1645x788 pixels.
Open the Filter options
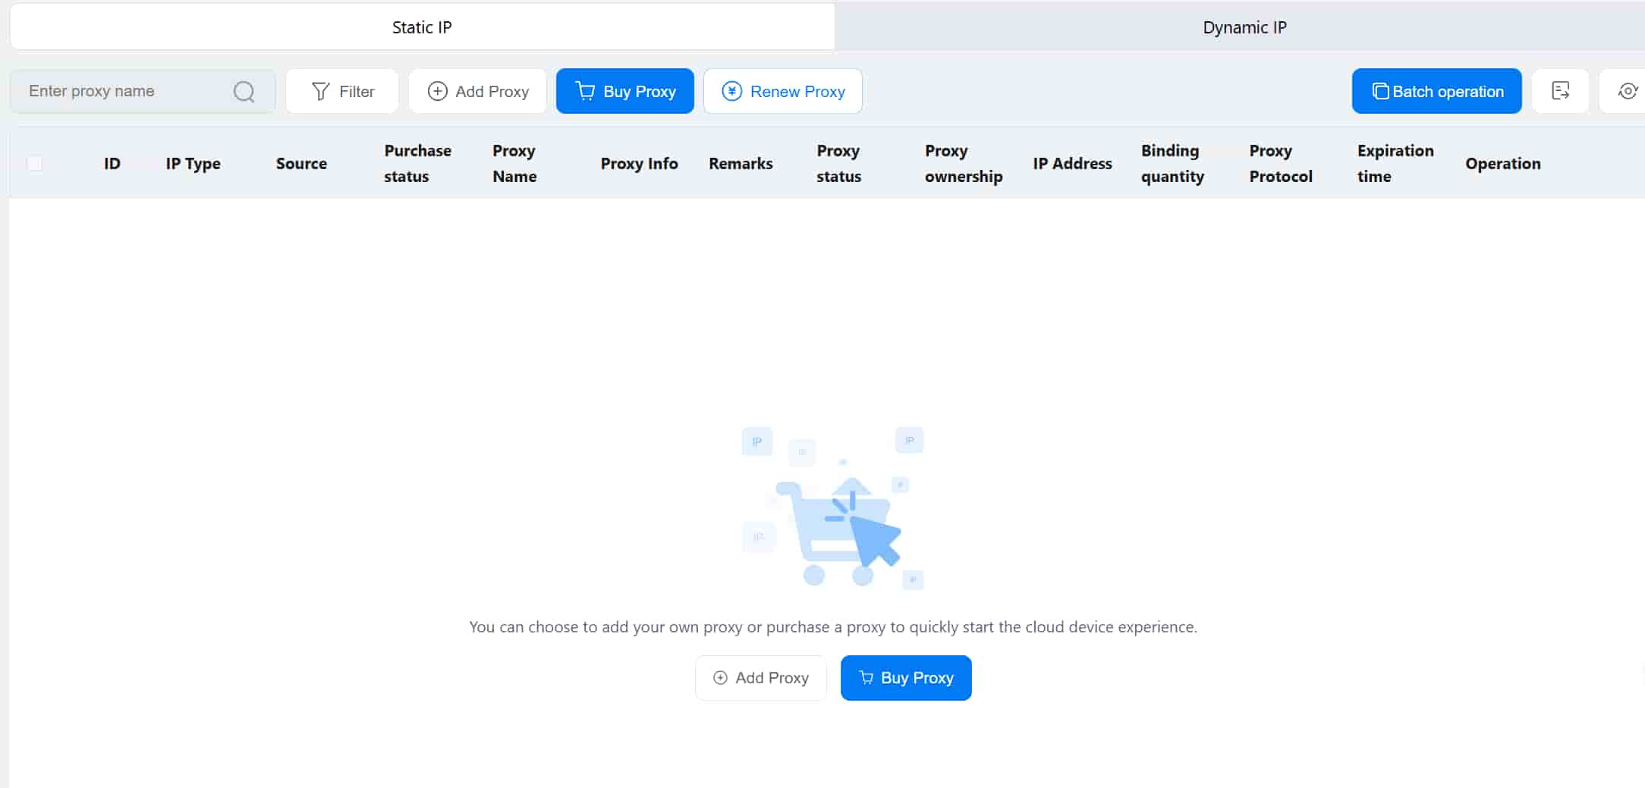[x=342, y=90]
